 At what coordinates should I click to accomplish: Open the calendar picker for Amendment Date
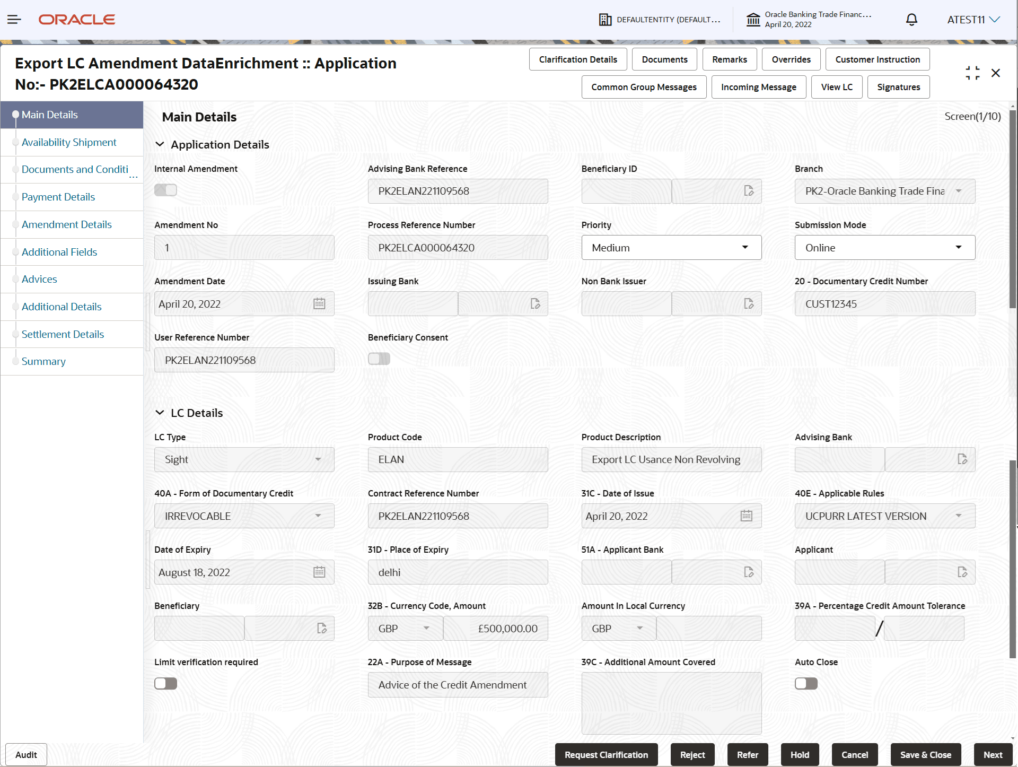coord(319,303)
